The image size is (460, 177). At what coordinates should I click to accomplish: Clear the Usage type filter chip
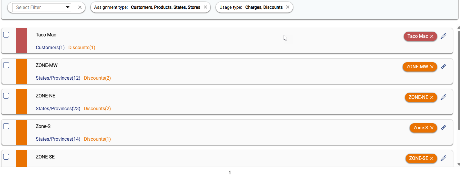click(x=288, y=7)
